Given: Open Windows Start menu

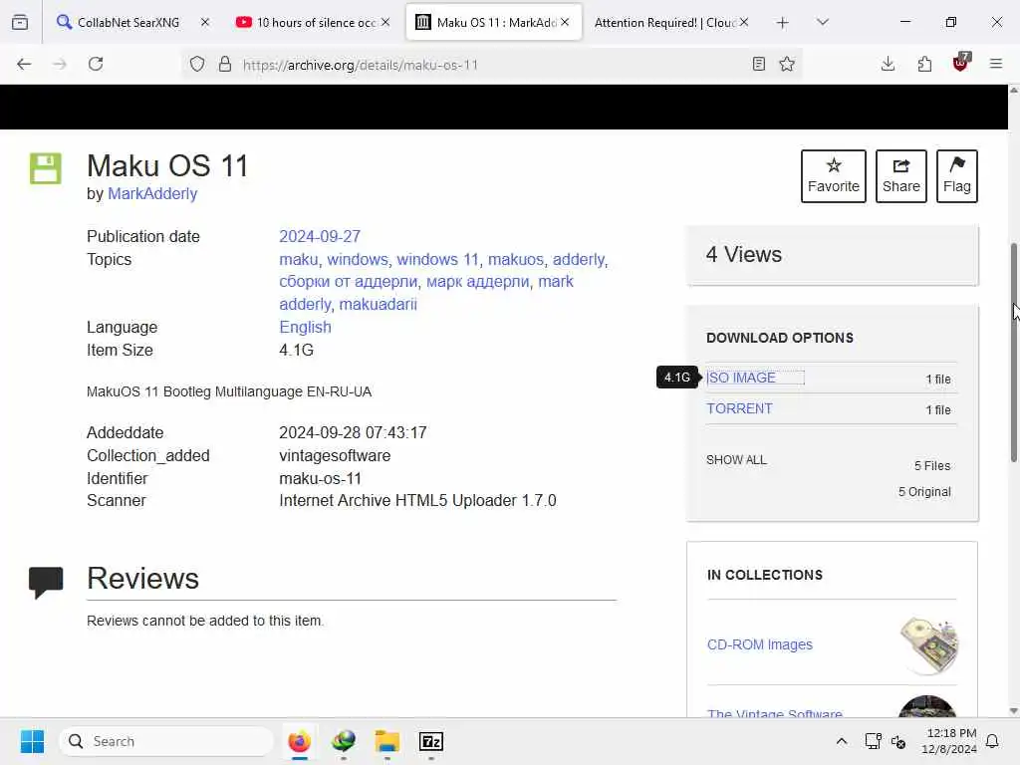Looking at the screenshot, I should (32, 741).
